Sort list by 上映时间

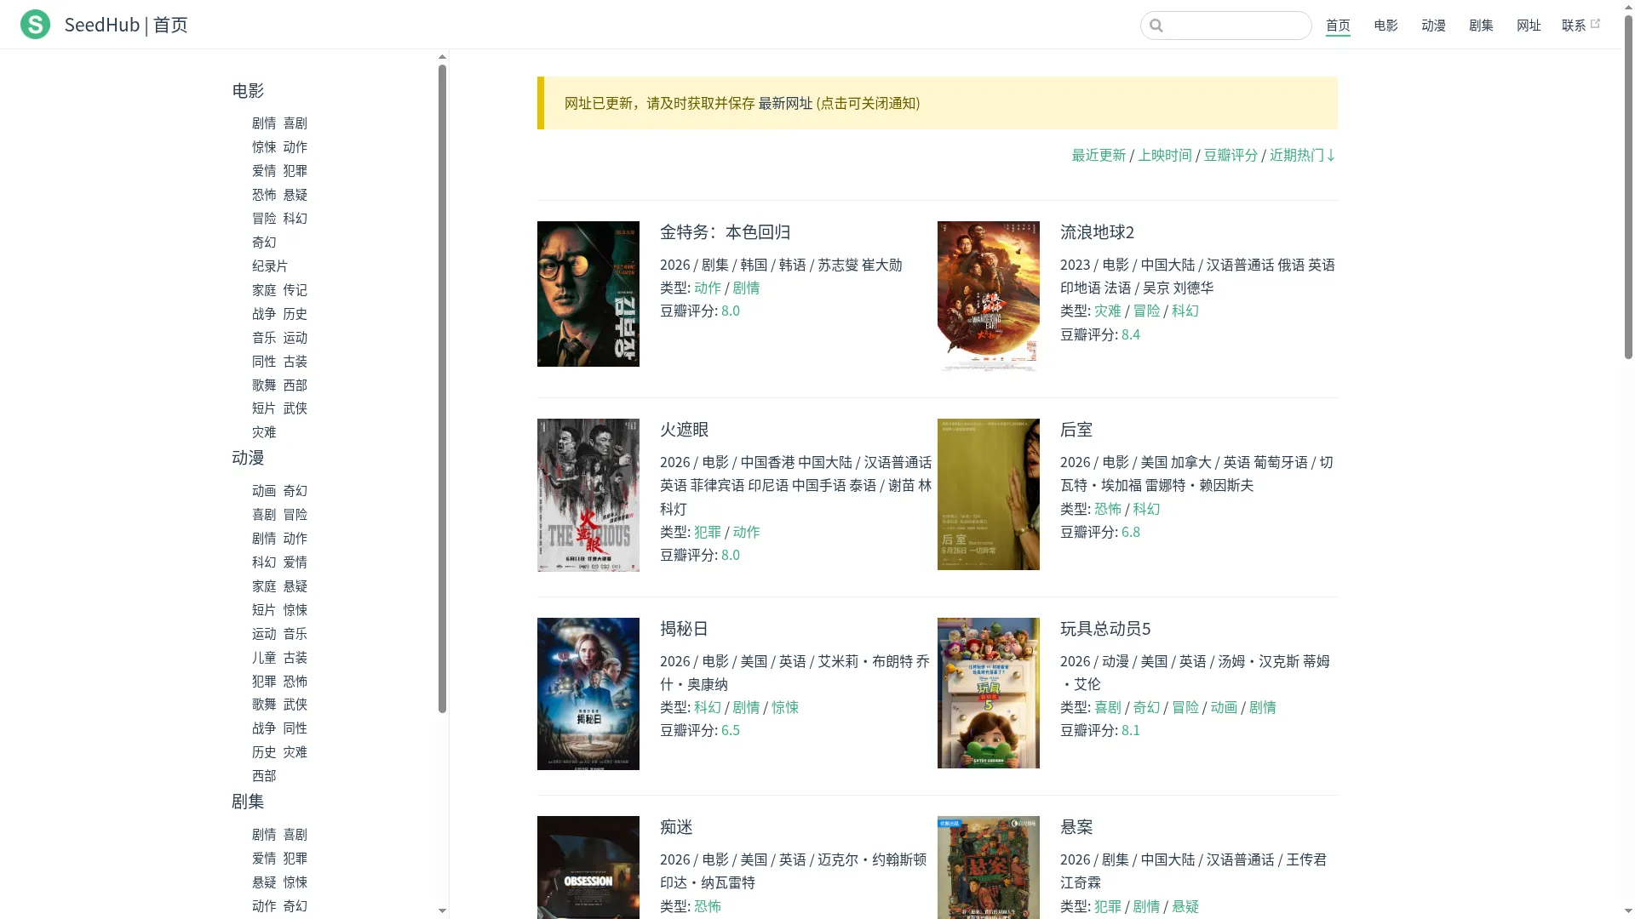(1164, 155)
